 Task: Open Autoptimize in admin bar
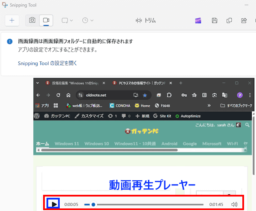coord(188,116)
